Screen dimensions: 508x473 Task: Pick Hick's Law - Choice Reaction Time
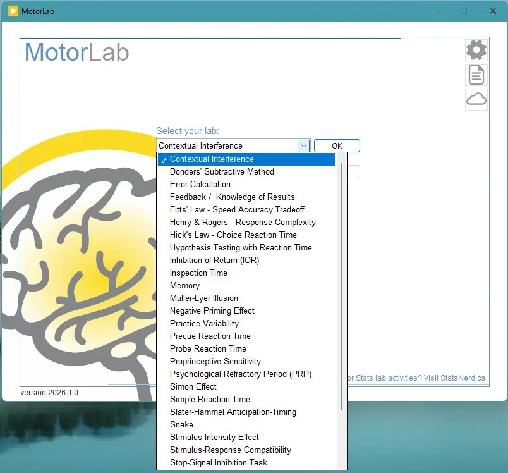coord(246,235)
